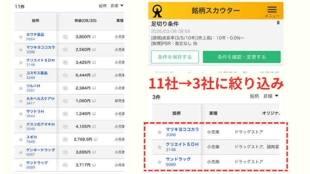Click 2,769.5円 price value

(x=83, y=140)
